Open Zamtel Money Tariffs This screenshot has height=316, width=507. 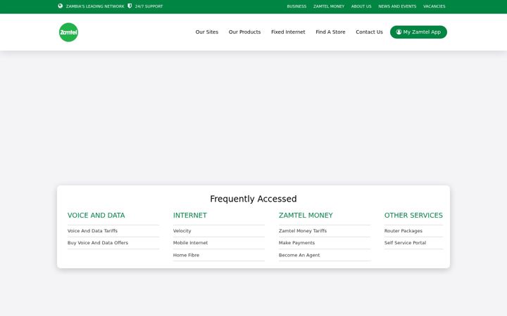tap(303, 231)
